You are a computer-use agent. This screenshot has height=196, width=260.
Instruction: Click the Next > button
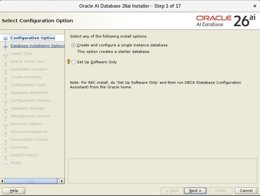click(195, 191)
